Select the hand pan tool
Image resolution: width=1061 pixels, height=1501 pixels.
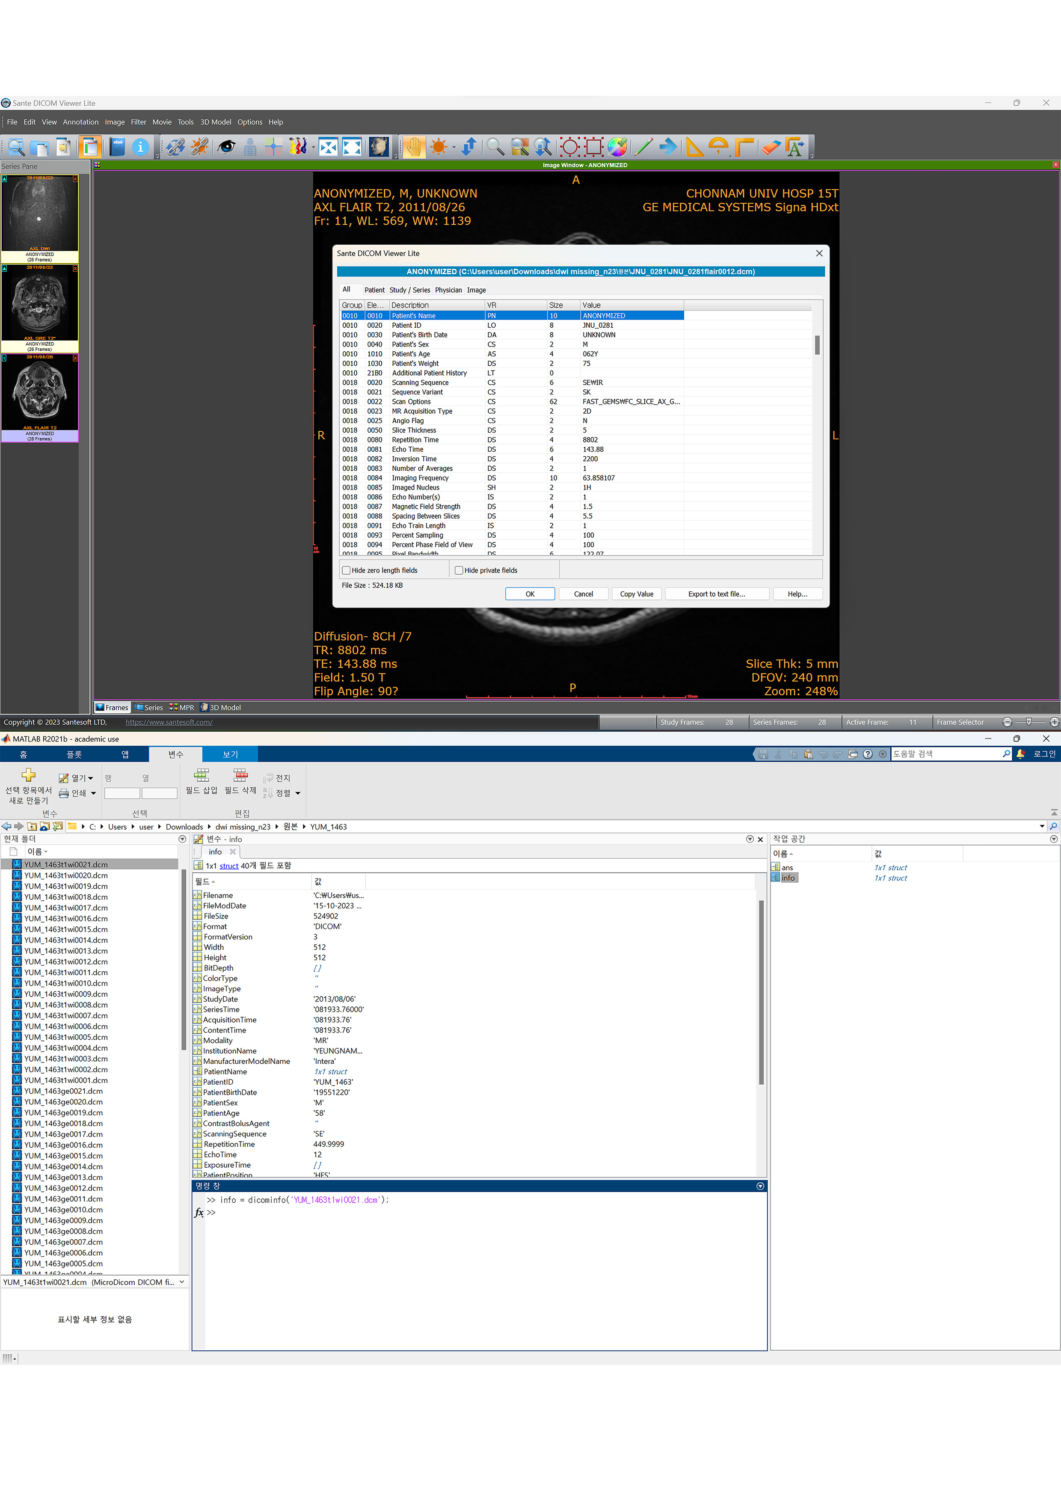click(x=413, y=146)
